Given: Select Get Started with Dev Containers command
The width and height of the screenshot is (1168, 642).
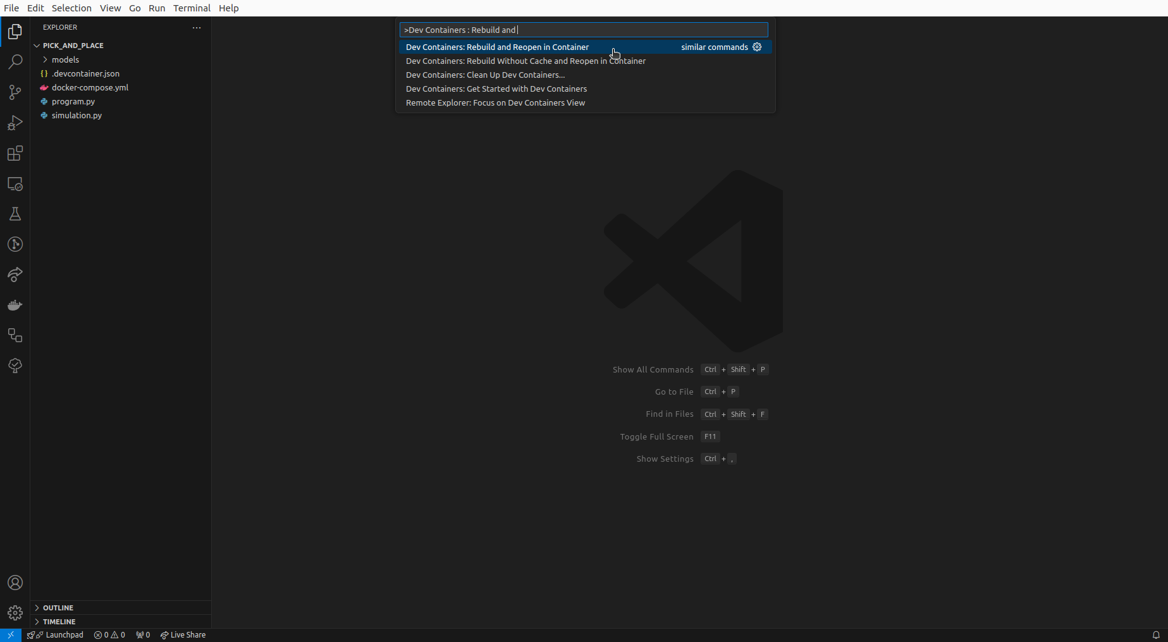Looking at the screenshot, I should coord(586,89).
